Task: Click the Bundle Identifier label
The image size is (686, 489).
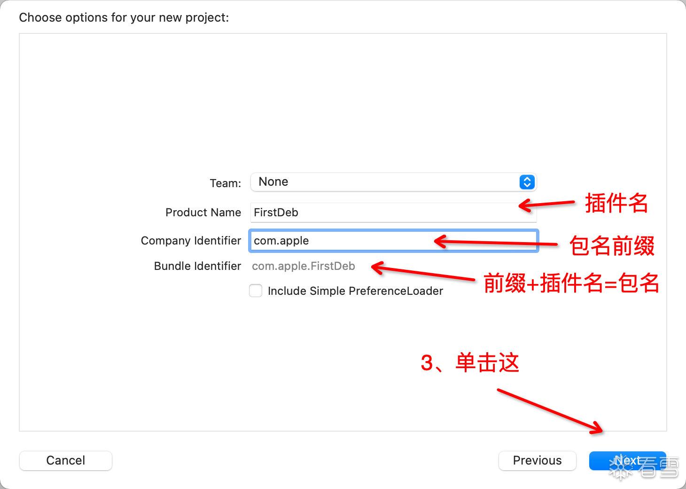Action: [x=197, y=266]
